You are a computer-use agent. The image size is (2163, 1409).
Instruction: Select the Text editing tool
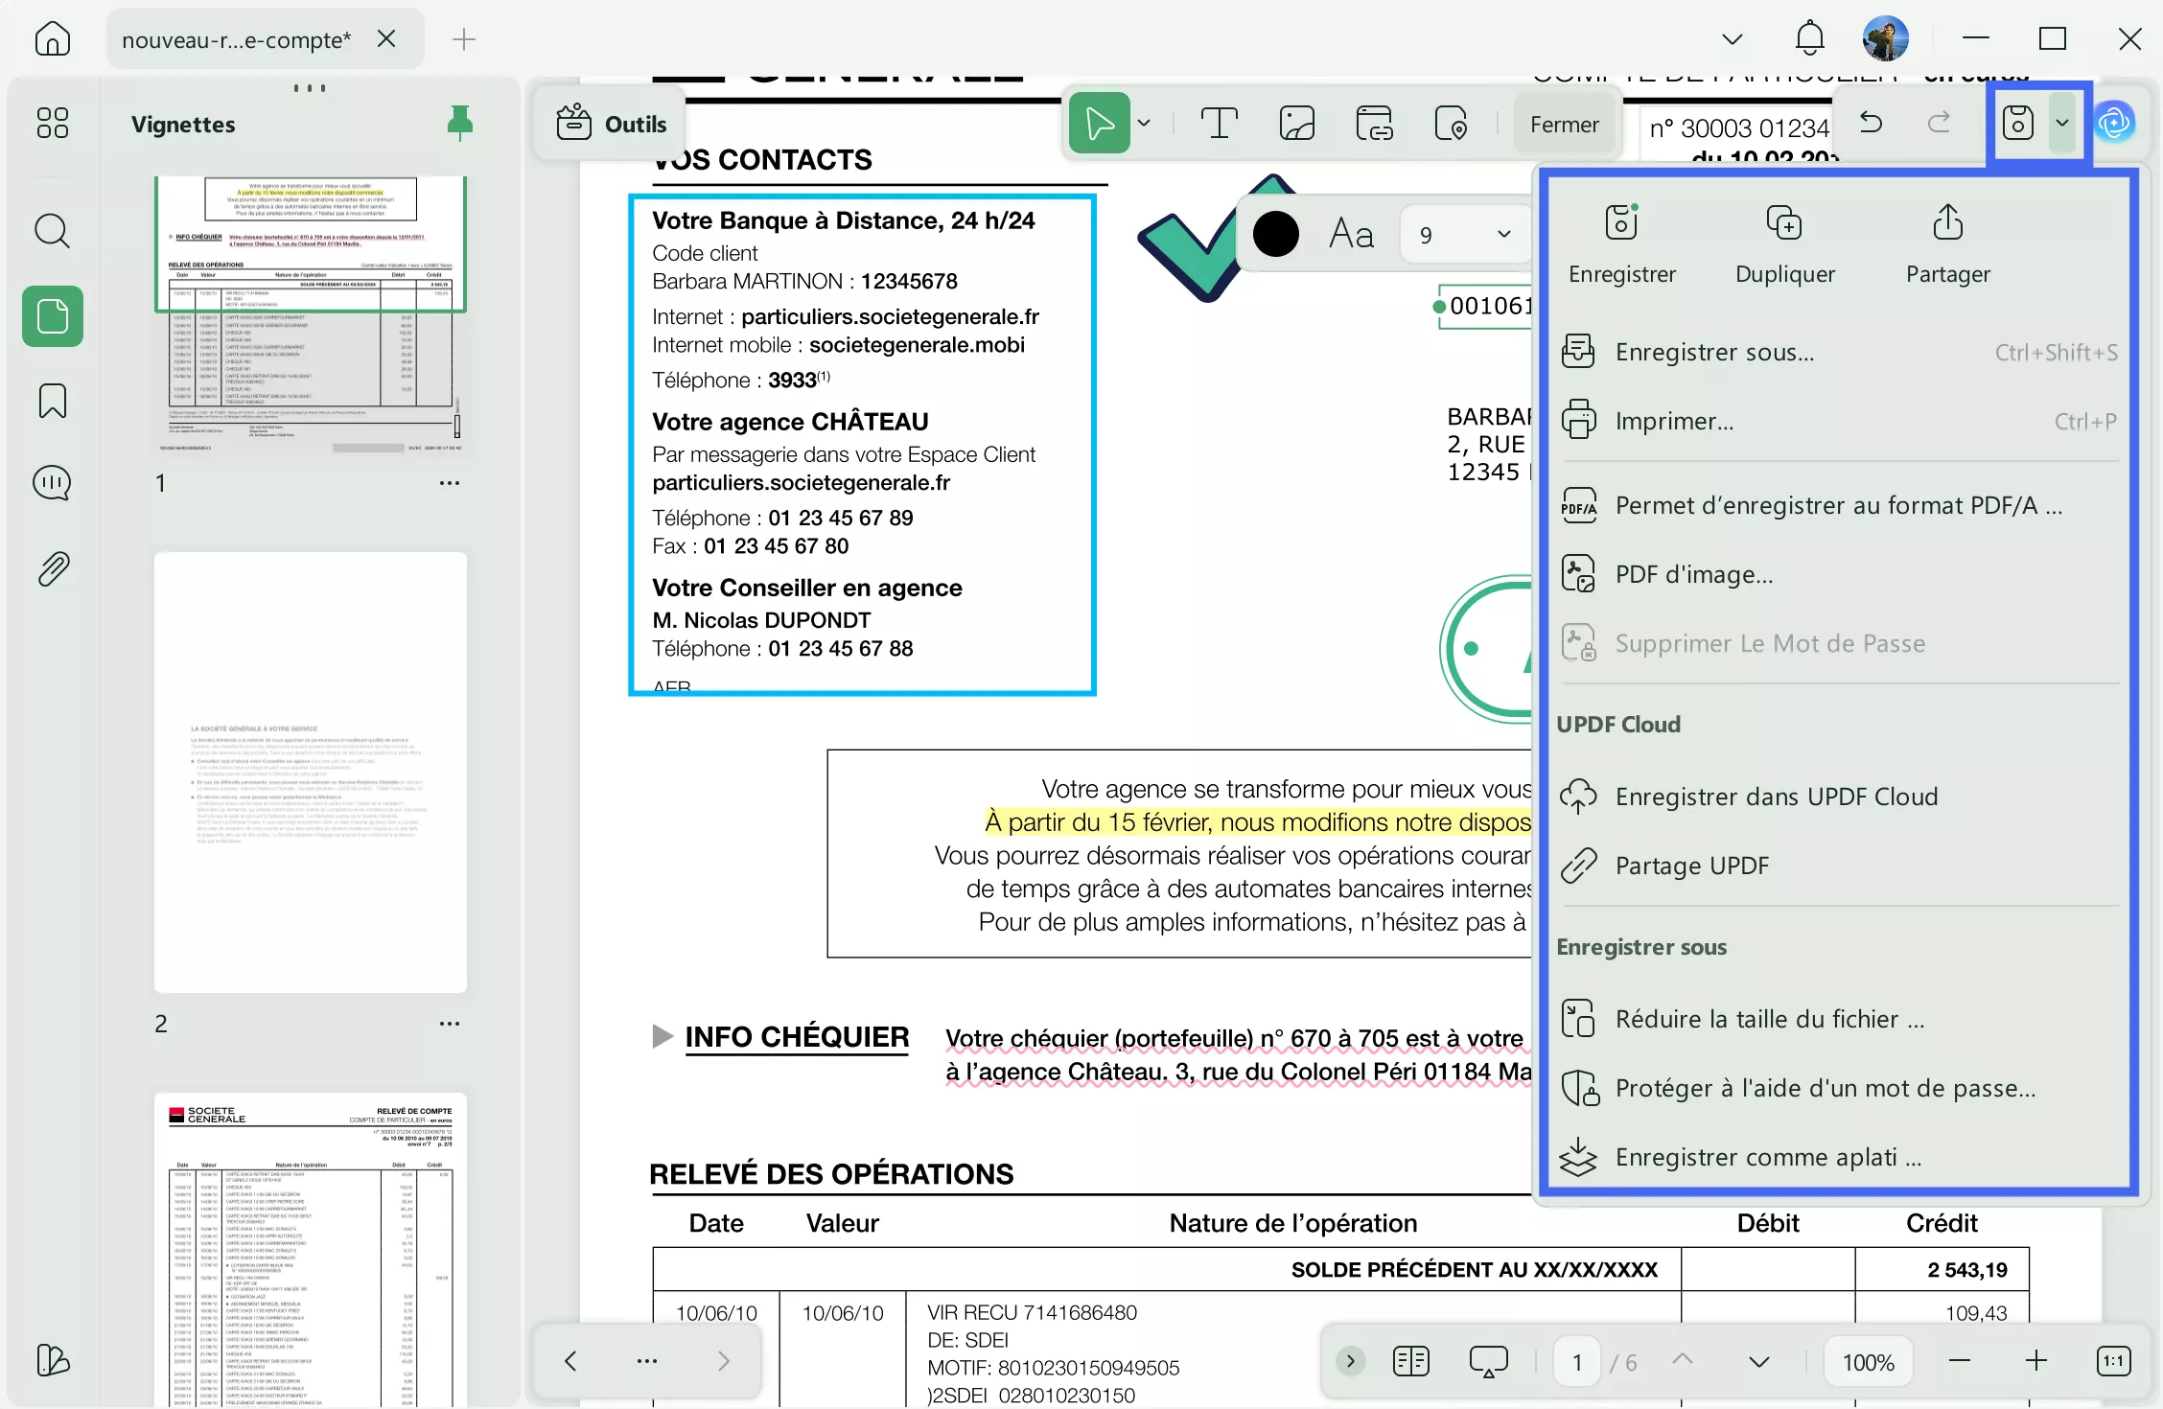1219,123
